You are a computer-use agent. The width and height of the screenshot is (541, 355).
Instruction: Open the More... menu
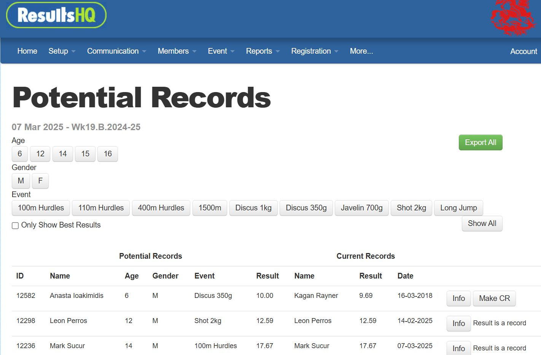click(361, 51)
